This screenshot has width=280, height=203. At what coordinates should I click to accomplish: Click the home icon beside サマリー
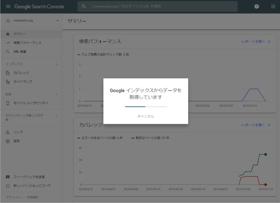[x=8, y=34]
